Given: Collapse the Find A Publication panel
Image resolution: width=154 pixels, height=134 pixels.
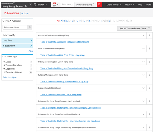Looking at the screenshot, I should pos(3,21).
